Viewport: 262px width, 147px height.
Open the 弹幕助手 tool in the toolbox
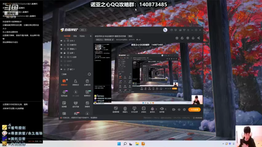64,82
